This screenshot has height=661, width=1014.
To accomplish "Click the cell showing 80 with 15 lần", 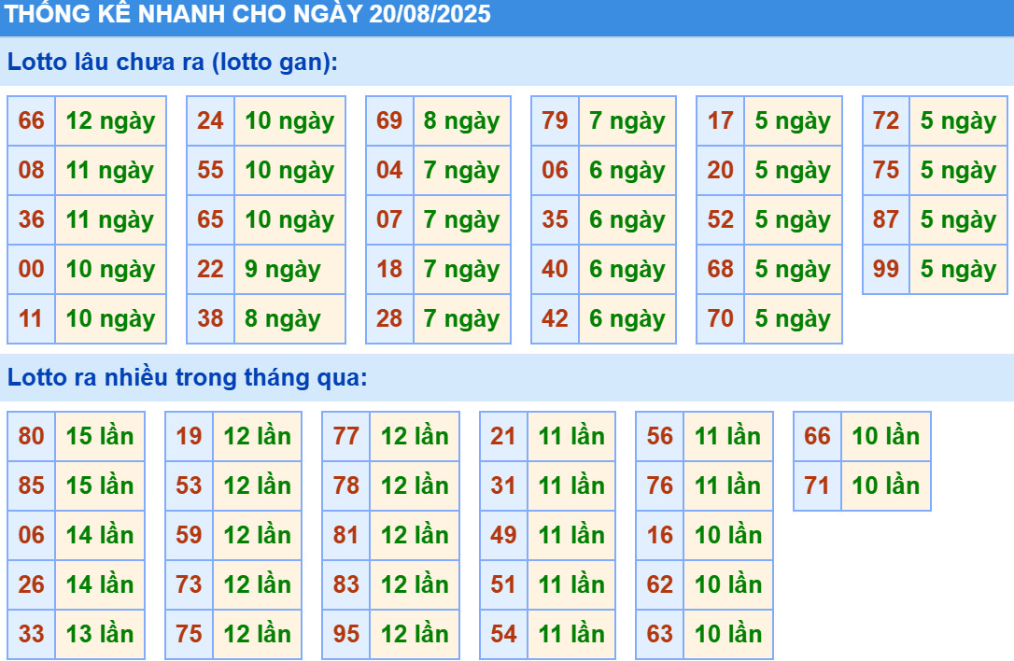I will 30,436.
